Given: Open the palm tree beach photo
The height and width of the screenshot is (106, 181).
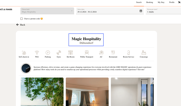Looking at the screenshot, I should click(x=42, y=92).
